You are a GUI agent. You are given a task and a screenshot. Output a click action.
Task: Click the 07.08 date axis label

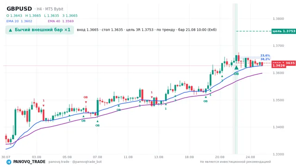point(98,157)
